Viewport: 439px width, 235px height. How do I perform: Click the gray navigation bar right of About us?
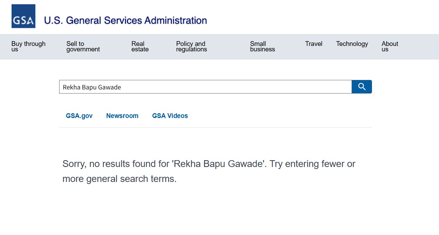(420, 47)
